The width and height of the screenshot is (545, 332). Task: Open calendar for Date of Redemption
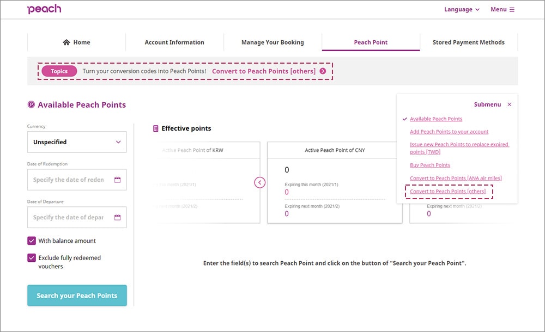pos(118,180)
